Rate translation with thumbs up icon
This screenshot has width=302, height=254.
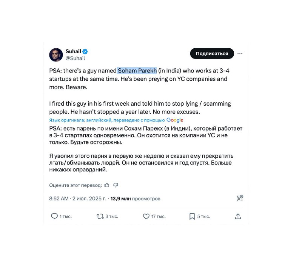pyautogui.click(x=107, y=185)
